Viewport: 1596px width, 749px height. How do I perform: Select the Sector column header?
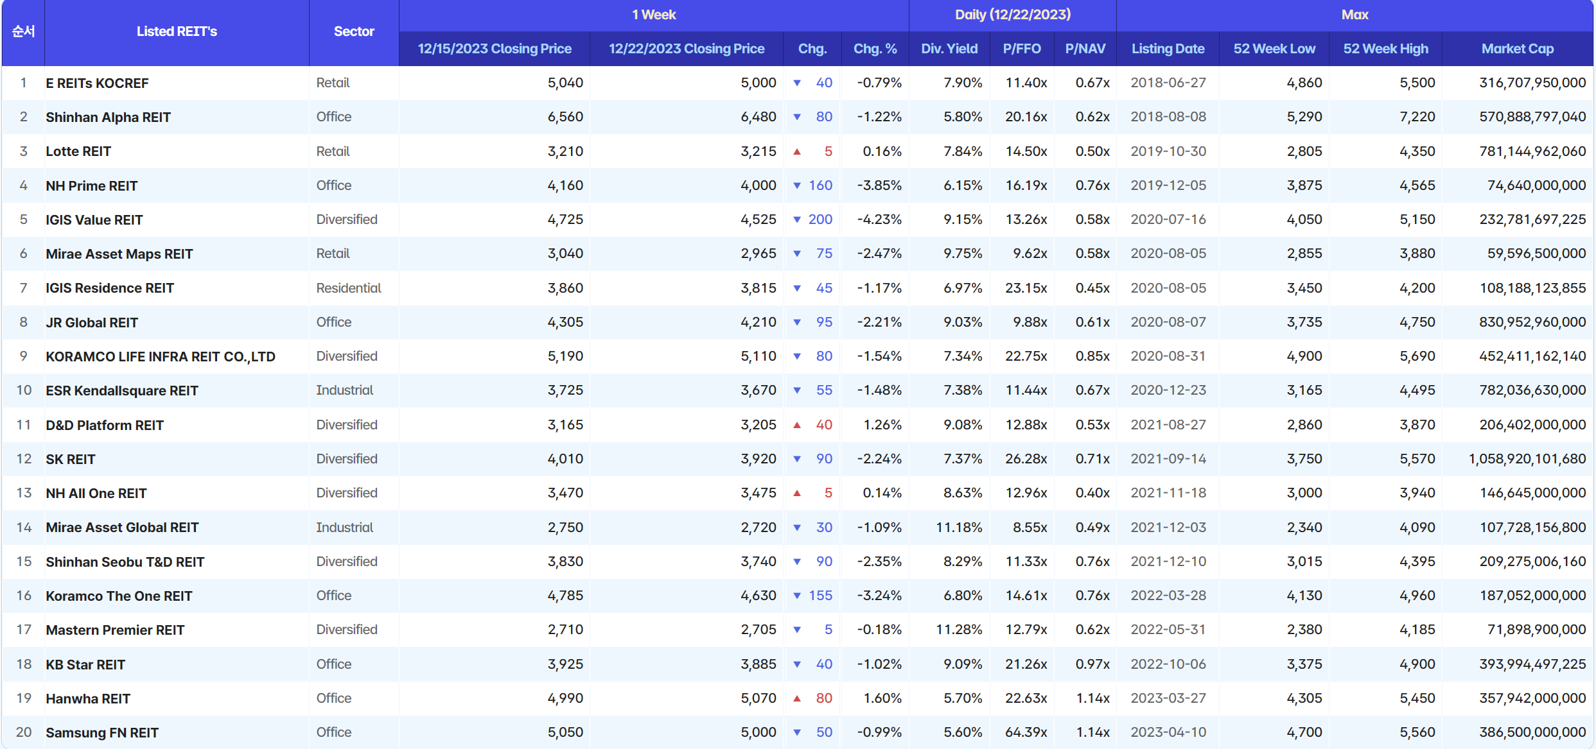coord(354,31)
